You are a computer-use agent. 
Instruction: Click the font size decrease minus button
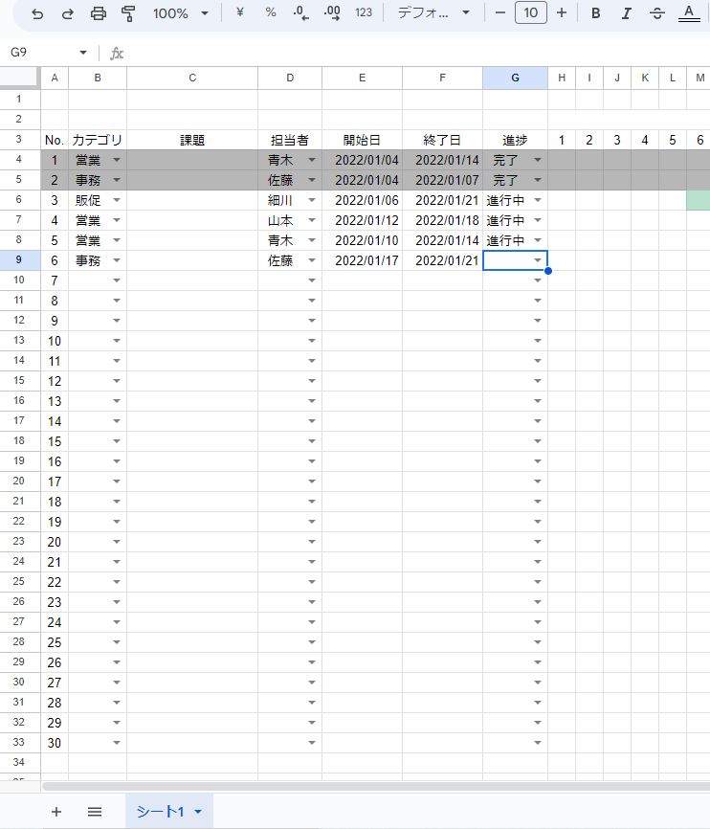(x=499, y=13)
